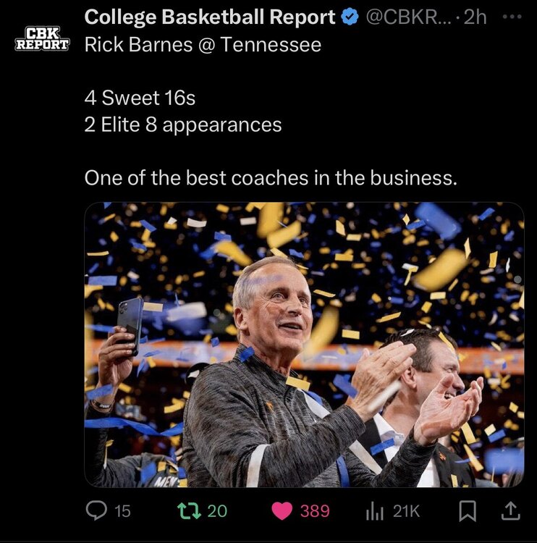537x543 pixels.
Task: Bookmark this post with the bookmark icon
Action: coord(468,511)
